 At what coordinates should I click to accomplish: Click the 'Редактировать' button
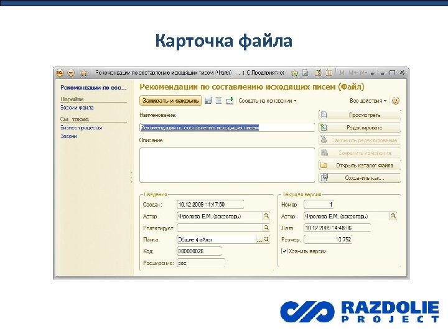point(360,128)
